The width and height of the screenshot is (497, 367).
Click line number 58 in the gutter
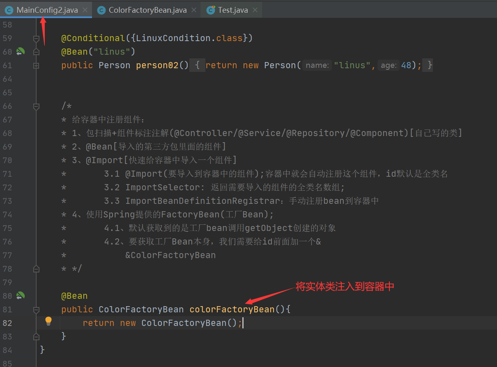coord(7,25)
